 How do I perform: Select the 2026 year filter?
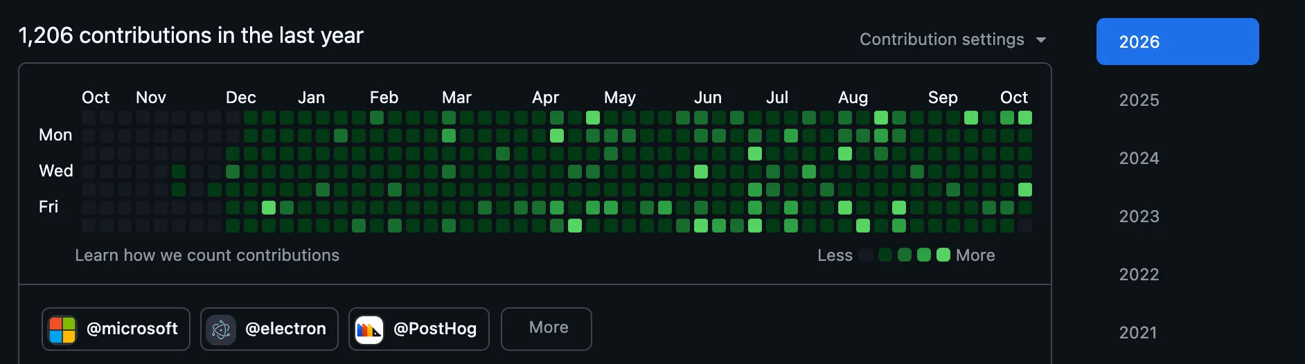(x=1178, y=42)
